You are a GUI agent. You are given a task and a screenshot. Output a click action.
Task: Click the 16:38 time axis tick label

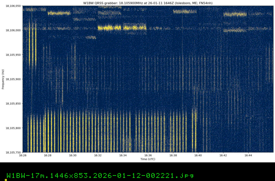point(173,155)
